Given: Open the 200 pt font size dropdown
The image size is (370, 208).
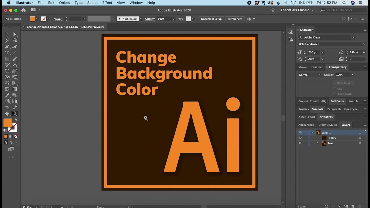Looking at the screenshot, I should pyautogui.click(x=322, y=53).
